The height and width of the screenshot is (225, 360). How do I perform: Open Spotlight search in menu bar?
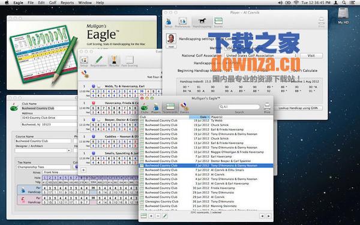tap(344, 3)
